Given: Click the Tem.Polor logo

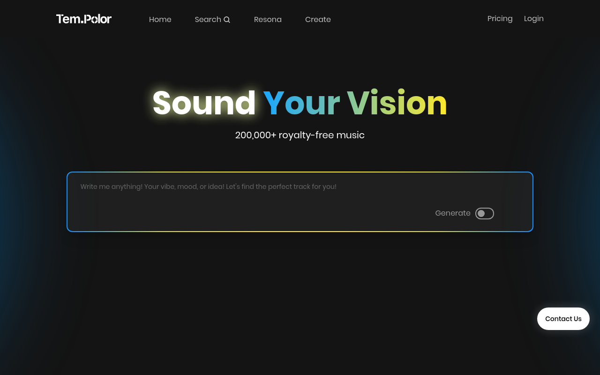Looking at the screenshot, I should pos(84,19).
